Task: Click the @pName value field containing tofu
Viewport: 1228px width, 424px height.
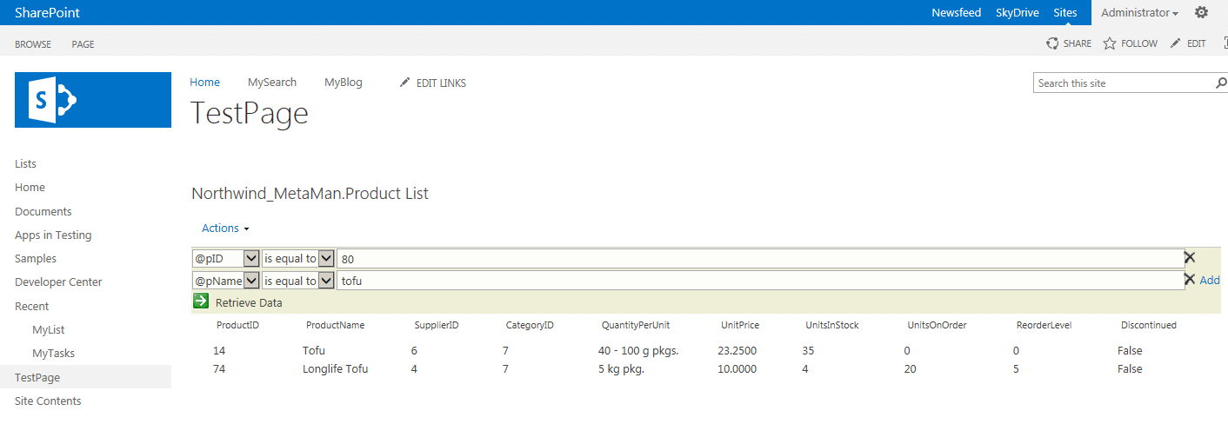Action: [x=759, y=281]
